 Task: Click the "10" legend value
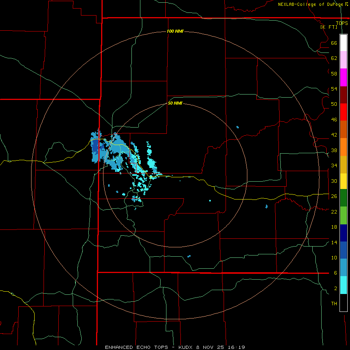[334, 257]
